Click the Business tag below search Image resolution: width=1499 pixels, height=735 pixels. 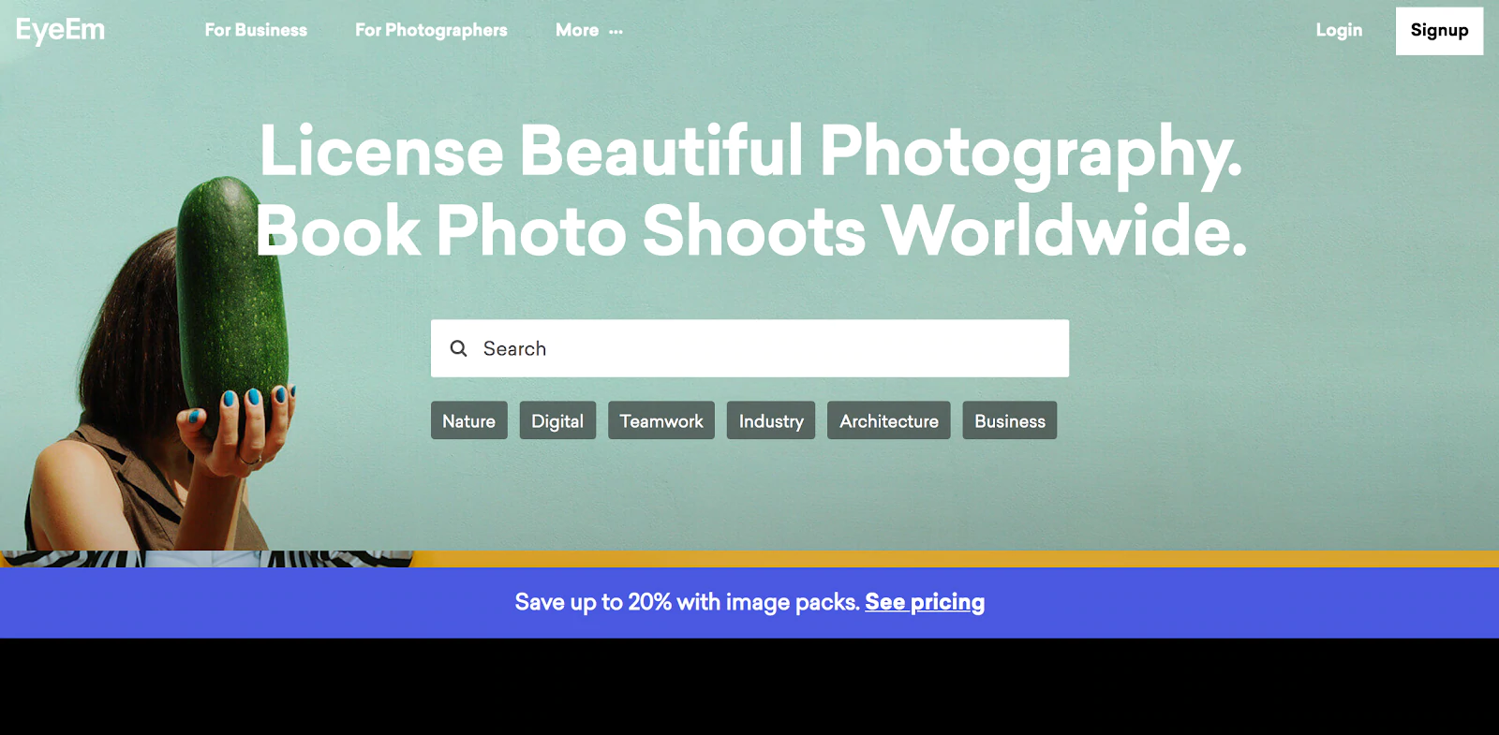click(x=1009, y=421)
